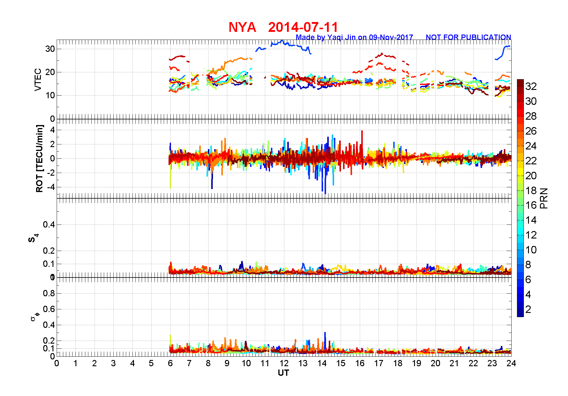Click UT axis tick "21"
This screenshot has width=568, height=396.
454,363
